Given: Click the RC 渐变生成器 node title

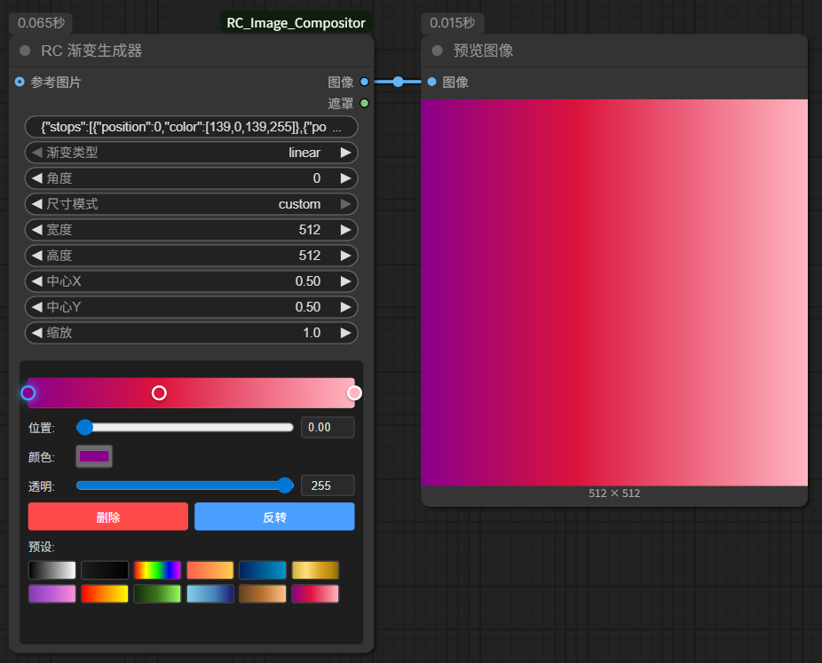Looking at the screenshot, I should [x=91, y=51].
